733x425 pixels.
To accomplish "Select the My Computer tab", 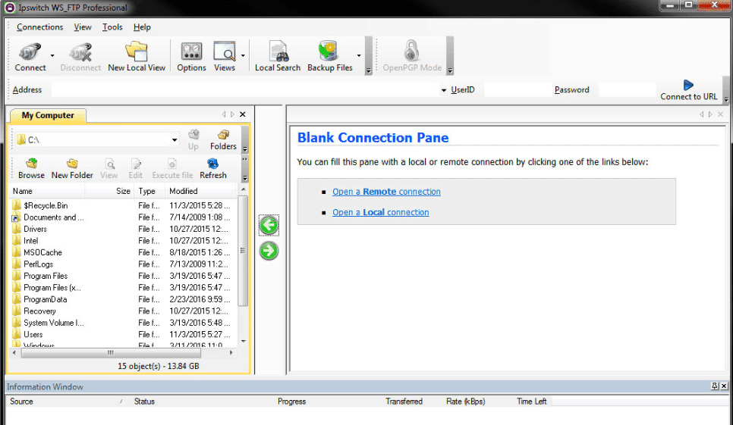I will 48,115.
